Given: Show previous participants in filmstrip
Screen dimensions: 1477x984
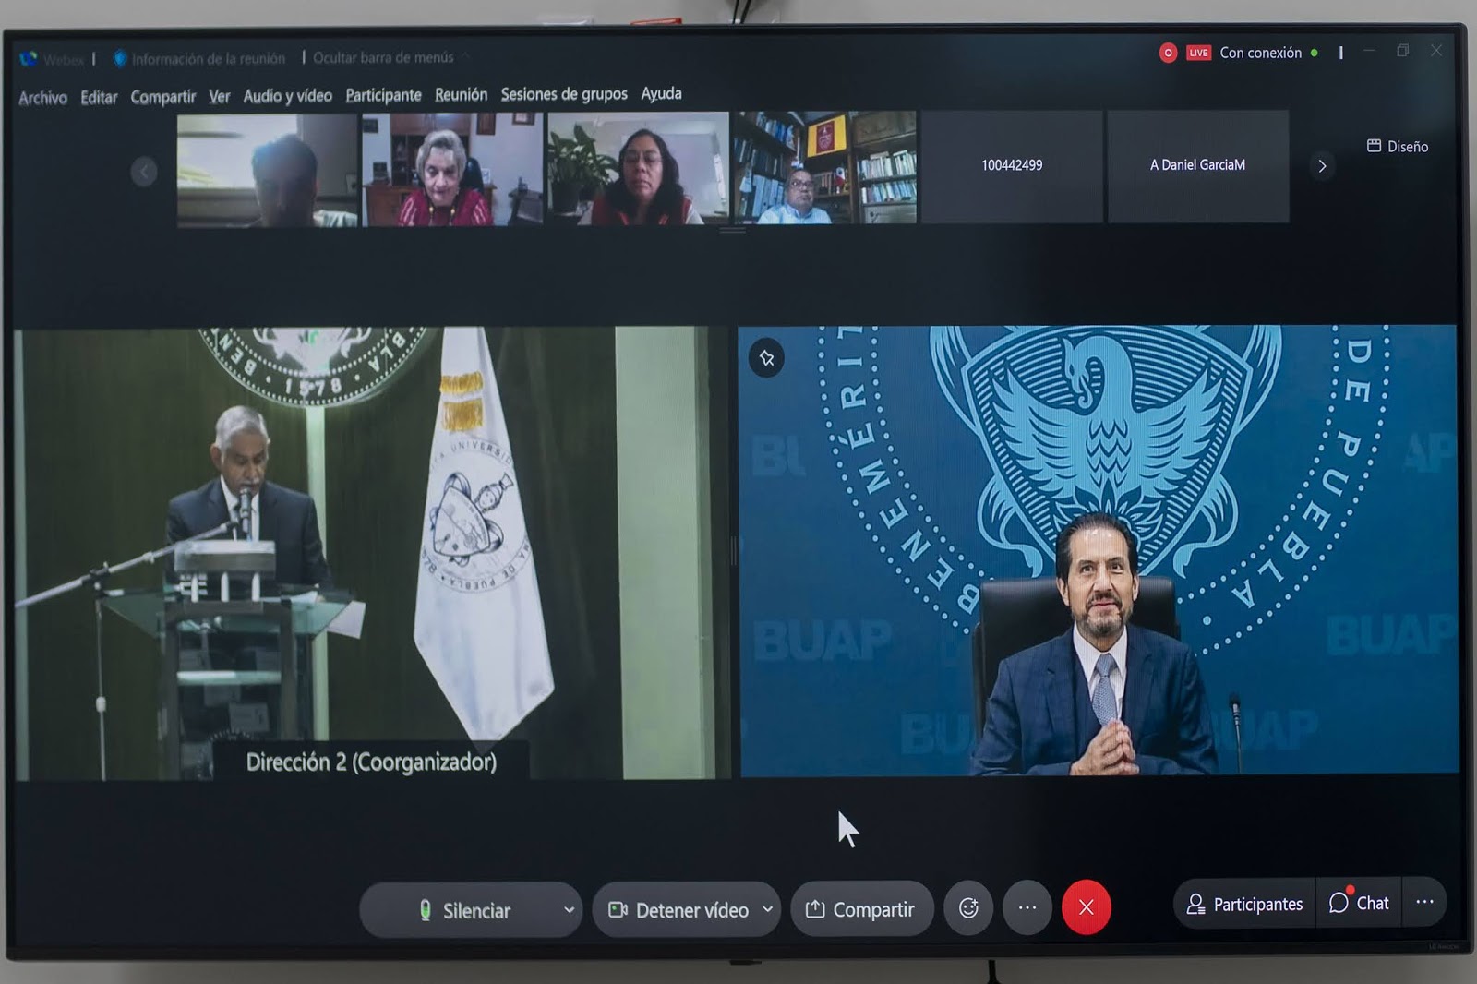Looking at the screenshot, I should (x=143, y=171).
